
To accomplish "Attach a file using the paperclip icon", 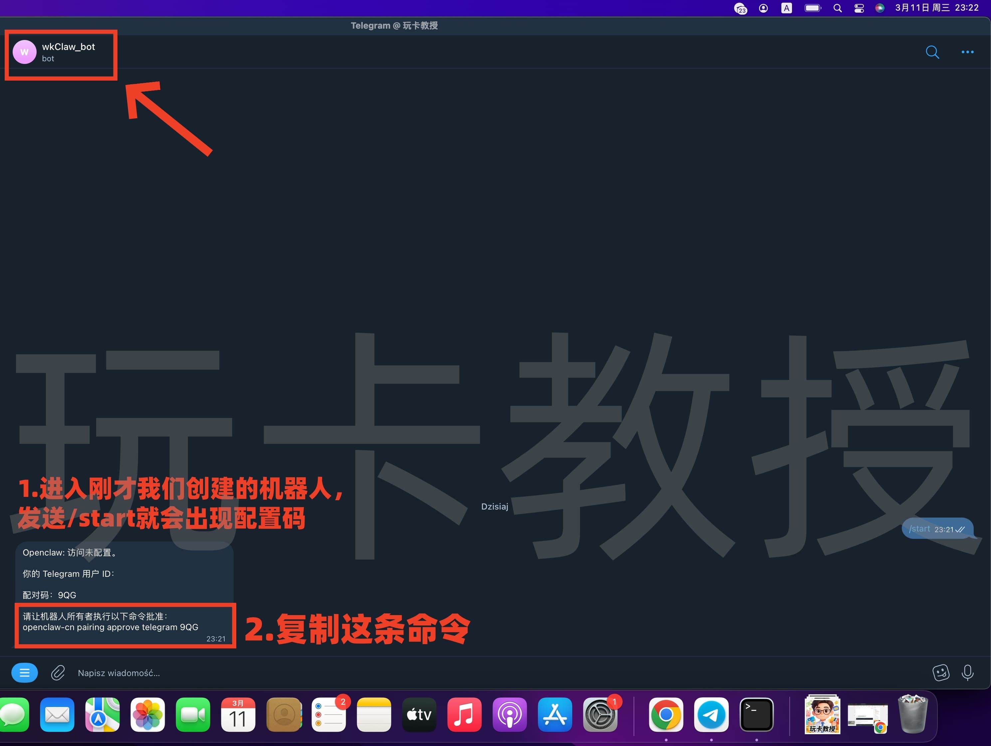I will [57, 672].
